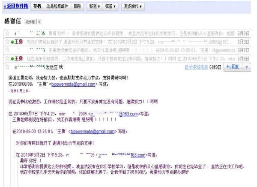
Task: Click the quoted line 对你们有帮助就好了
Action: (55, 143)
